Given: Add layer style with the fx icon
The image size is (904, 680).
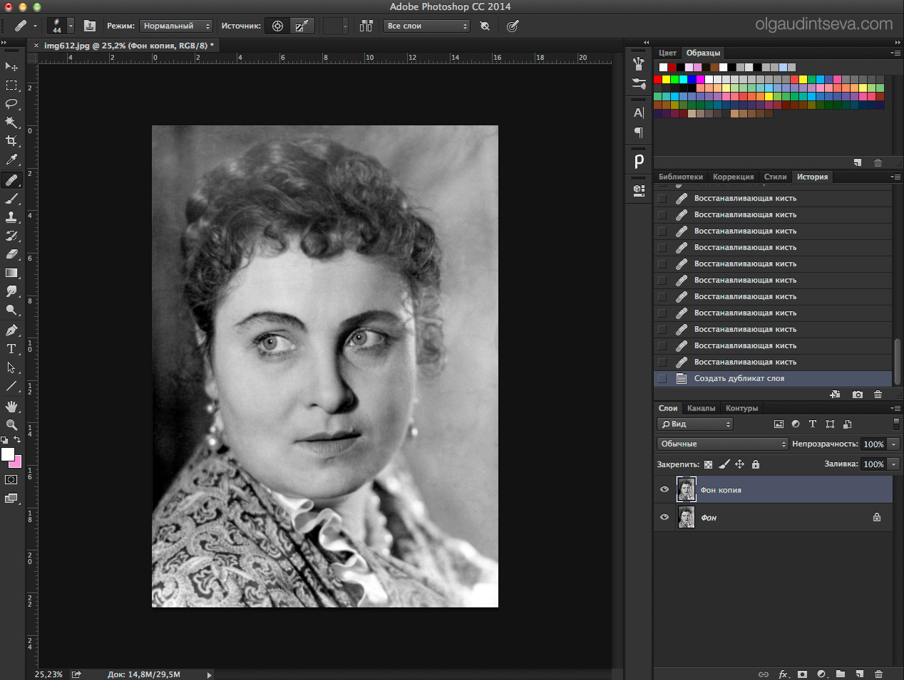Looking at the screenshot, I should tap(783, 674).
